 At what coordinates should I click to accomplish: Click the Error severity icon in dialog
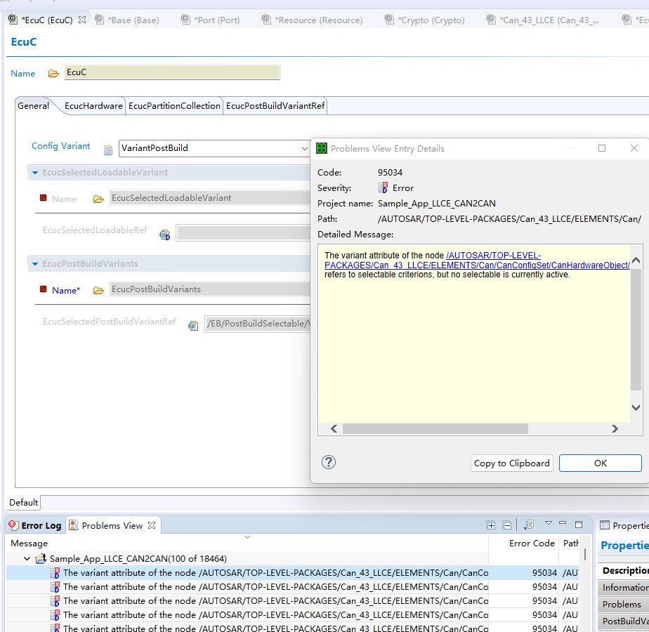[383, 187]
